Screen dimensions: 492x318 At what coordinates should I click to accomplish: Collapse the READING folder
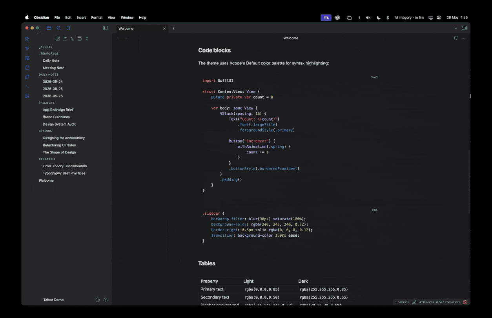tap(46, 131)
